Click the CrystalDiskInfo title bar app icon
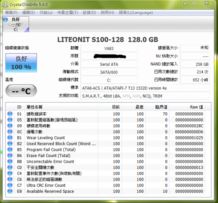Viewport: 218px width, 203px height. [x=5, y=4]
